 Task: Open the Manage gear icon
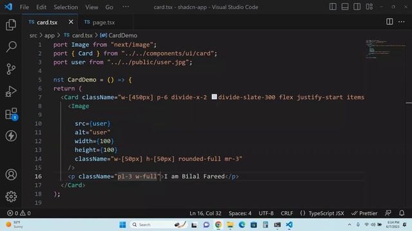click(x=11, y=196)
